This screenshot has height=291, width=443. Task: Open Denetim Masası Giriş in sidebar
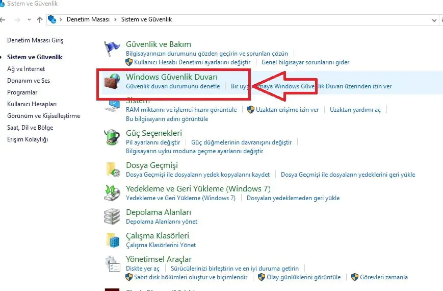(35, 40)
